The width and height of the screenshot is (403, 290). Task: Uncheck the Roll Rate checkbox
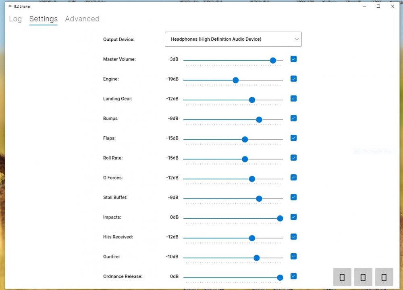coord(293,158)
